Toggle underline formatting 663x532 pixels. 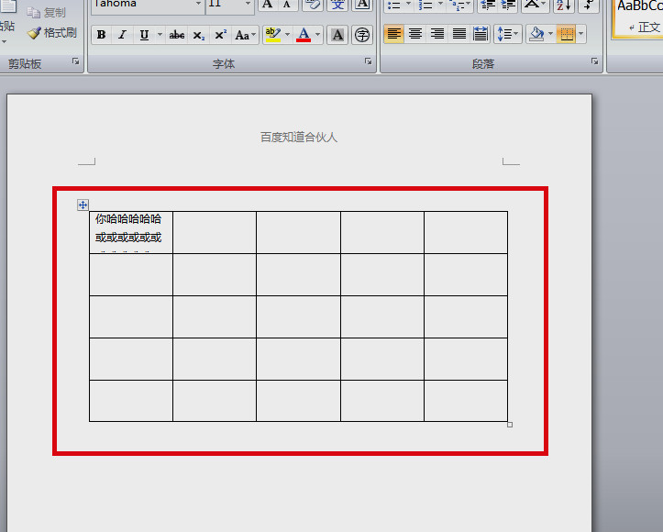point(144,35)
